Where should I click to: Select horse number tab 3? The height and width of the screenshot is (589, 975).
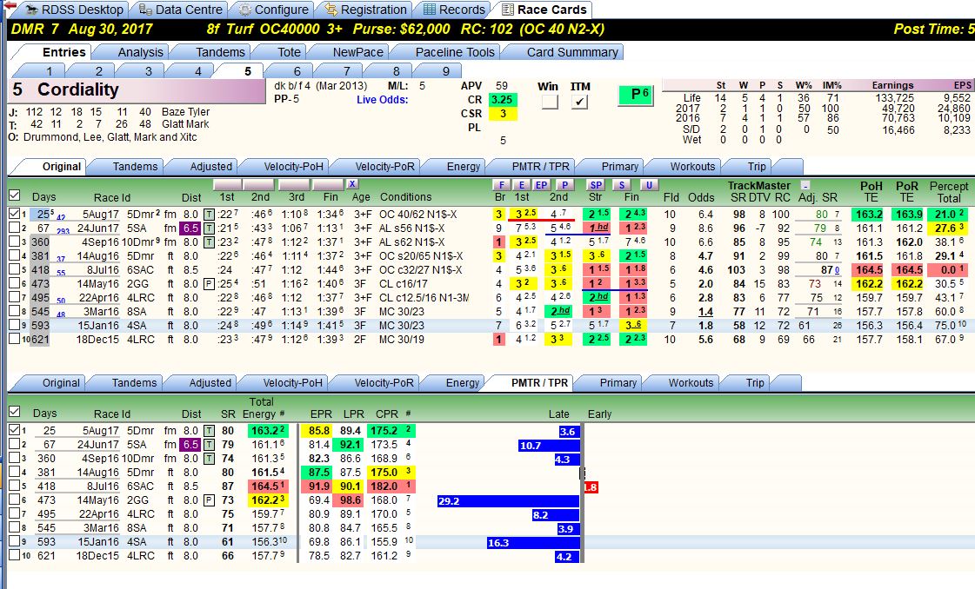(x=149, y=71)
